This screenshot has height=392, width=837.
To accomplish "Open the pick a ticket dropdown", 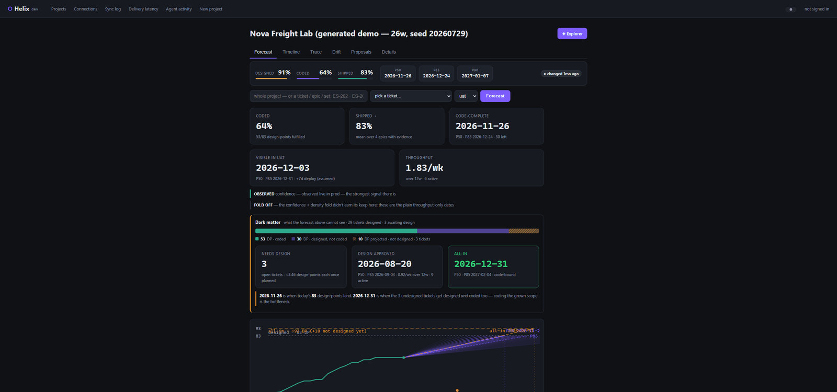I will [411, 96].
